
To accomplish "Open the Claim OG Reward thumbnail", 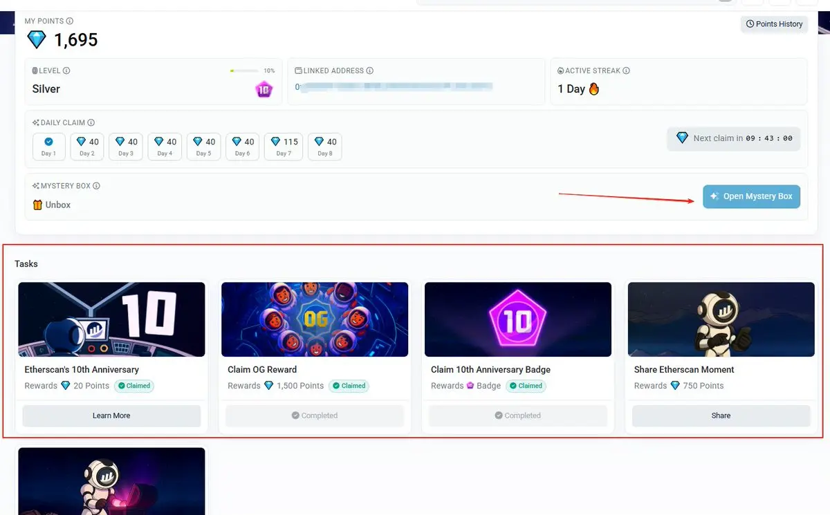I will [x=315, y=319].
